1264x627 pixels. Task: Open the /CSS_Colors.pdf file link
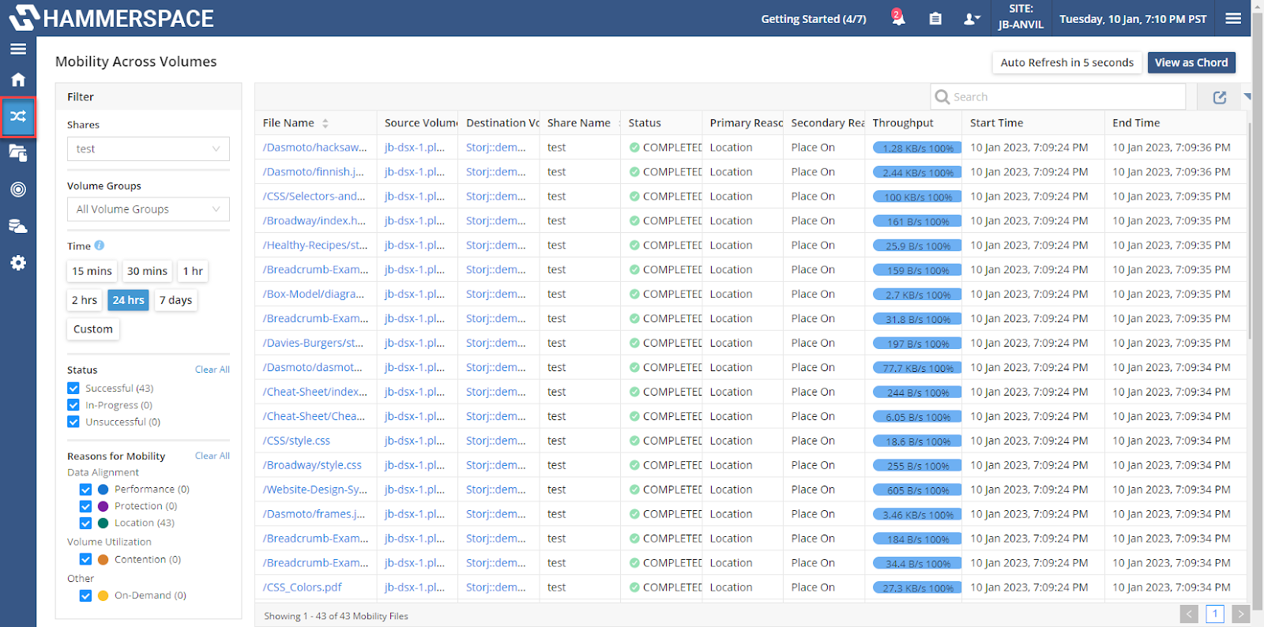click(x=303, y=588)
